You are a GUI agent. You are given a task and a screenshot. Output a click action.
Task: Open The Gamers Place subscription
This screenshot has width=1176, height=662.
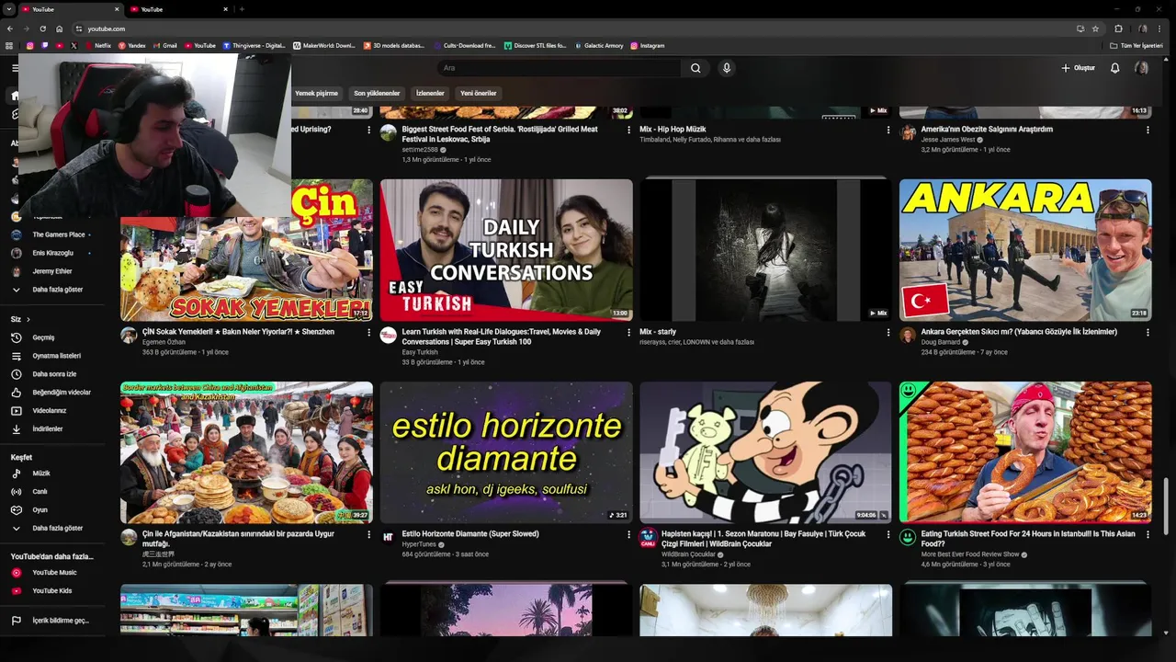[x=53, y=234]
